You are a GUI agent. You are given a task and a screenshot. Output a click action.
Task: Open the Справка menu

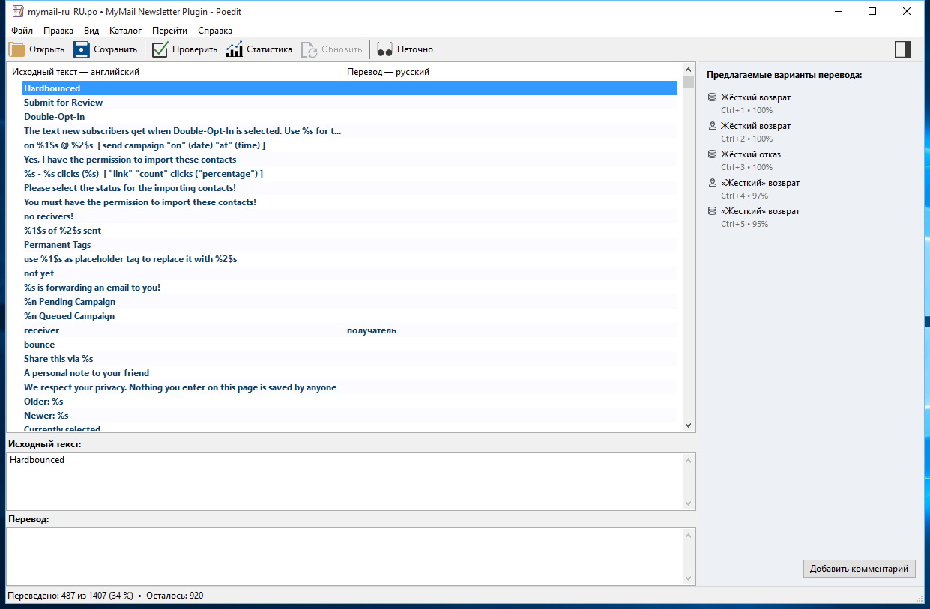(x=215, y=31)
